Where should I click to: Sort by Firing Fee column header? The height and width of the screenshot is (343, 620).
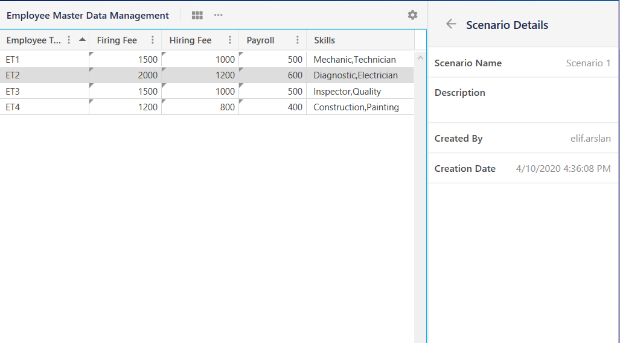click(117, 40)
